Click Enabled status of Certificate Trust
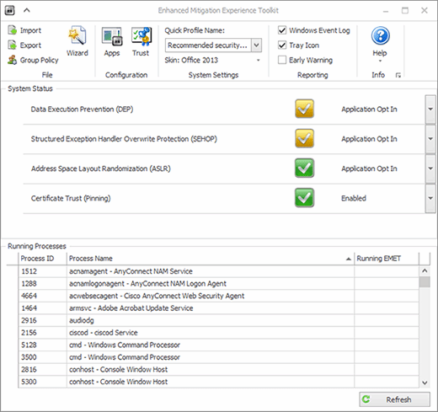This screenshot has height=412, width=438. (x=354, y=198)
